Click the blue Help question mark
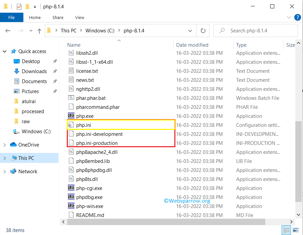Image resolution: width=303 pixels, height=235 pixels. pos(297,17)
